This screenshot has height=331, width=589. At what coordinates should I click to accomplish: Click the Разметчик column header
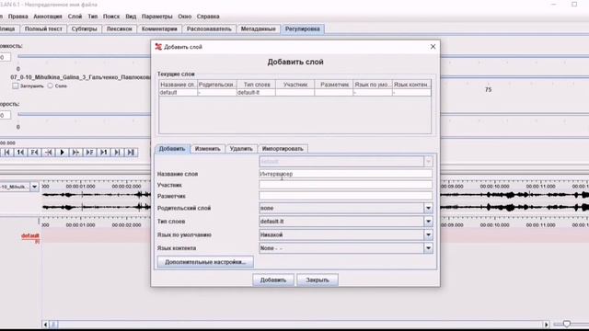[334, 85]
